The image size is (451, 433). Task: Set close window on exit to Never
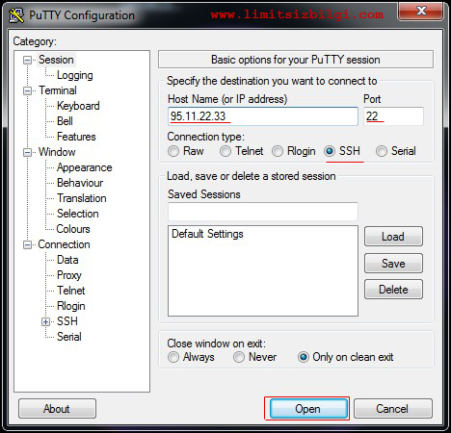pos(239,357)
